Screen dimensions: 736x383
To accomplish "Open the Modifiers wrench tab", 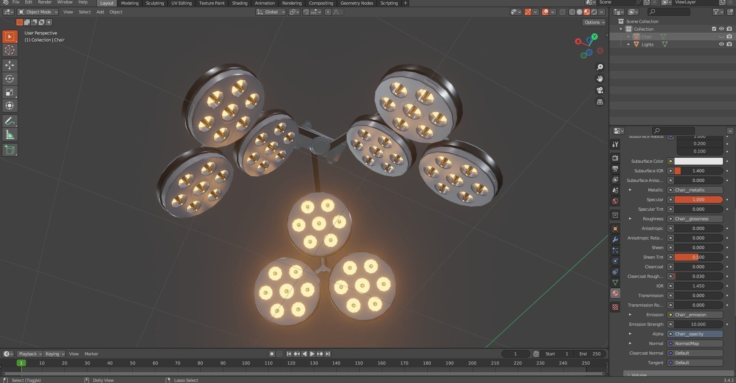I will [615, 239].
